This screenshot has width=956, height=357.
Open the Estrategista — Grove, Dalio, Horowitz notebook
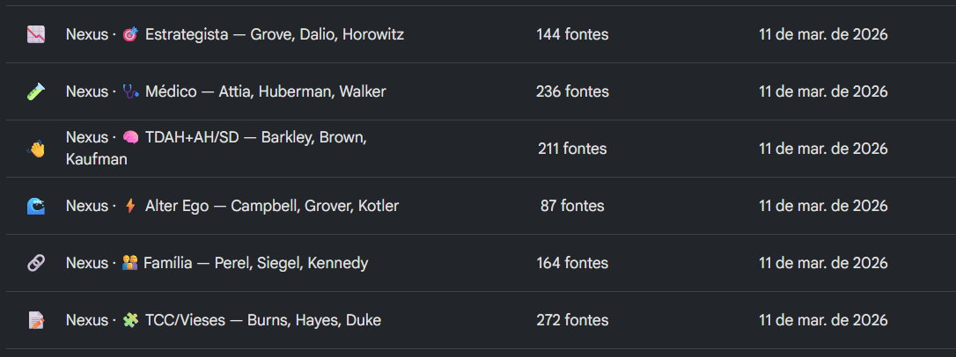[x=235, y=34]
